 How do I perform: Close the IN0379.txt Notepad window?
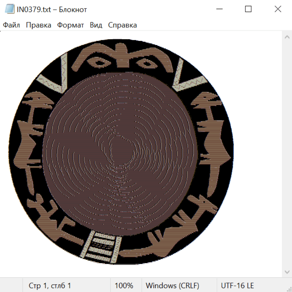(278, 9)
